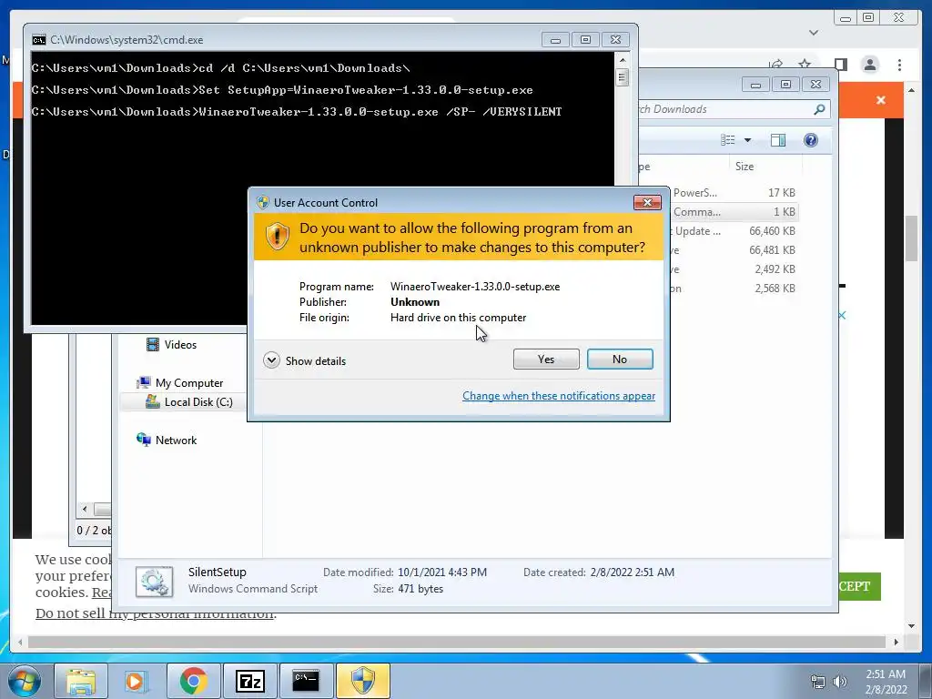Click the search magnifier icon in Explorer
This screenshot has height=699, width=932.
[820, 109]
